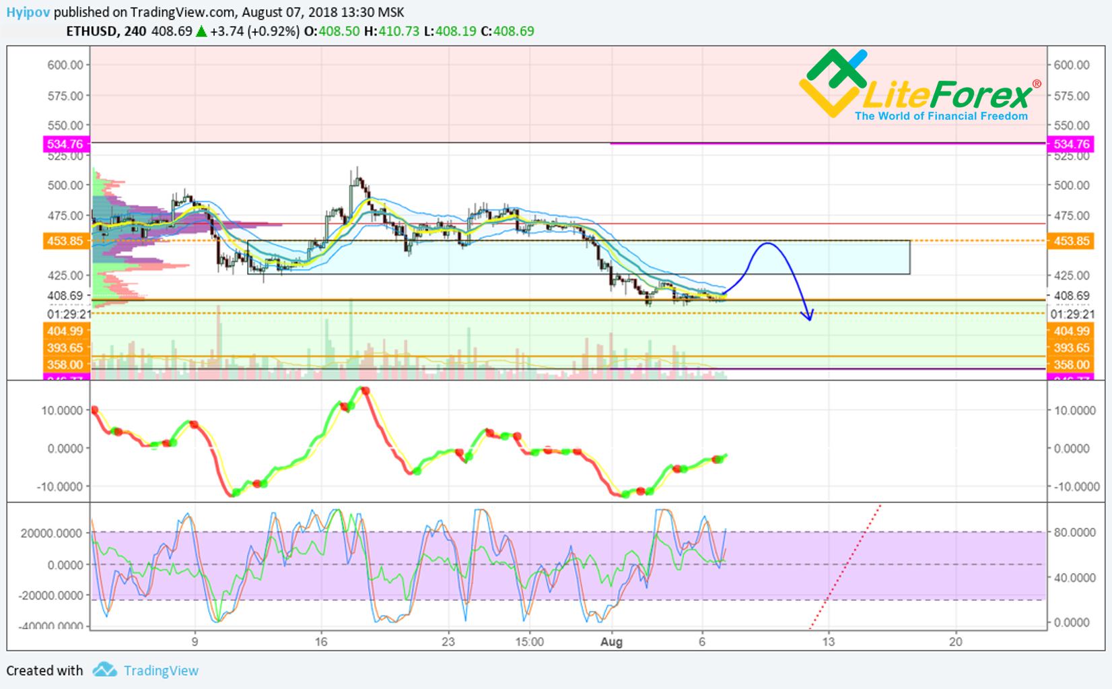
Task: Click the O:408.50 open value
Action: coord(332,31)
